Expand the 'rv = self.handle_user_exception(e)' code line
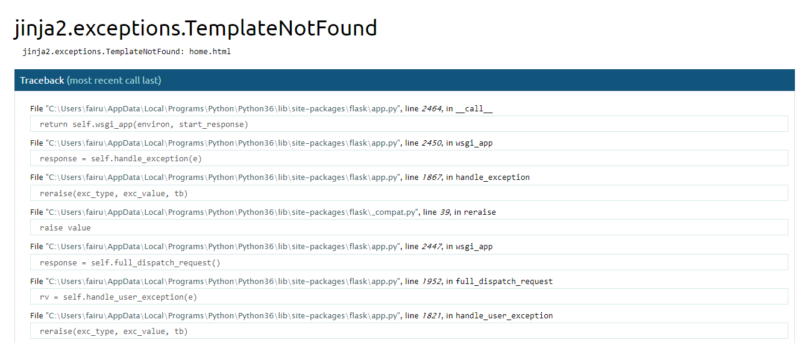Image resolution: width=810 pixels, height=343 pixels. click(x=118, y=297)
